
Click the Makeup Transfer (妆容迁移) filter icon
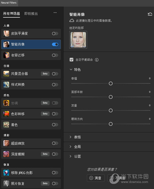[6, 55]
